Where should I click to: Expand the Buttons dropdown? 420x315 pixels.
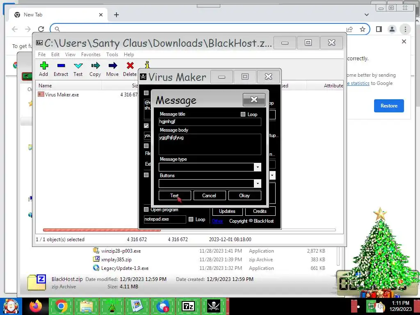[258, 183]
